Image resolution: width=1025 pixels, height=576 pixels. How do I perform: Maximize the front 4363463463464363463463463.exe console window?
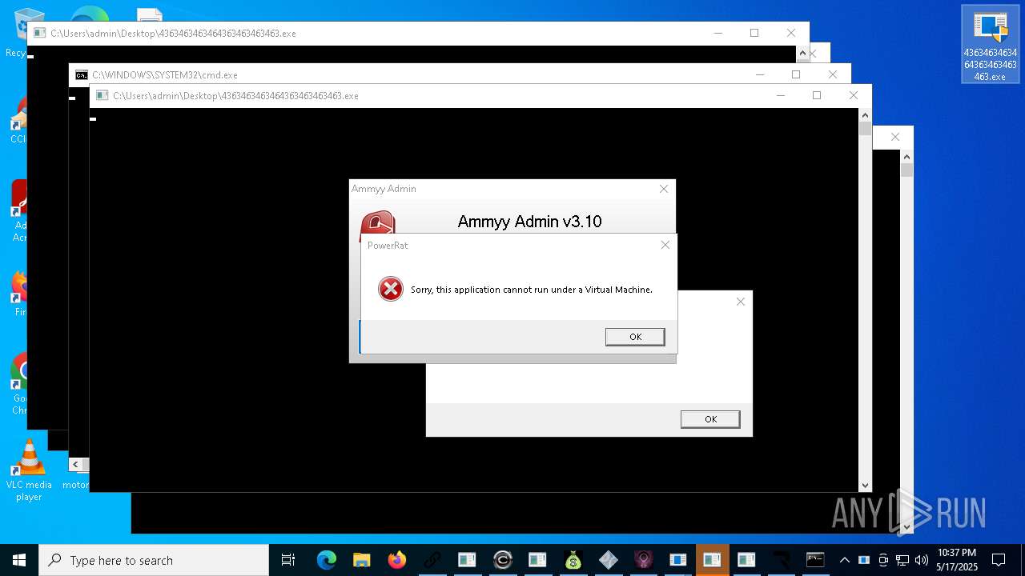[x=816, y=95]
